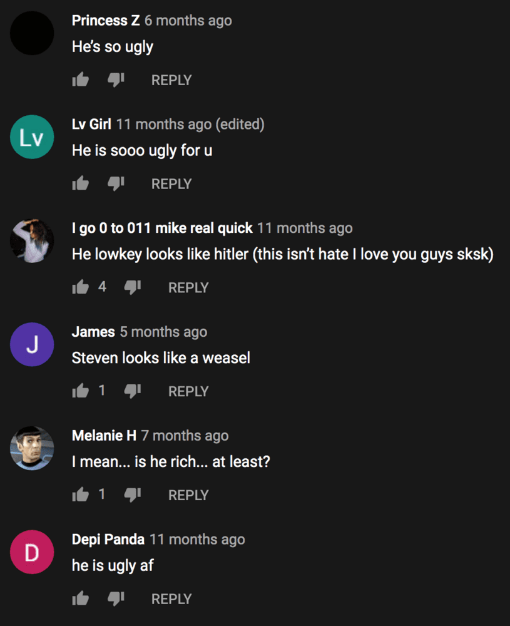Dislike Lv Girl's comment
The height and width of the screenshot is (626, 510).
(116, 183)
